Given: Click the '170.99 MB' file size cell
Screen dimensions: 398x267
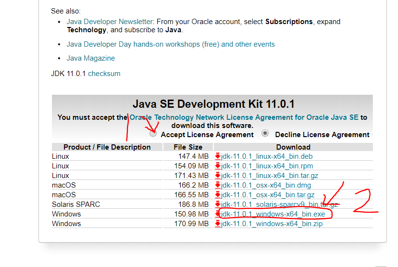Looking at the screenshot, I should pos(188,224).
